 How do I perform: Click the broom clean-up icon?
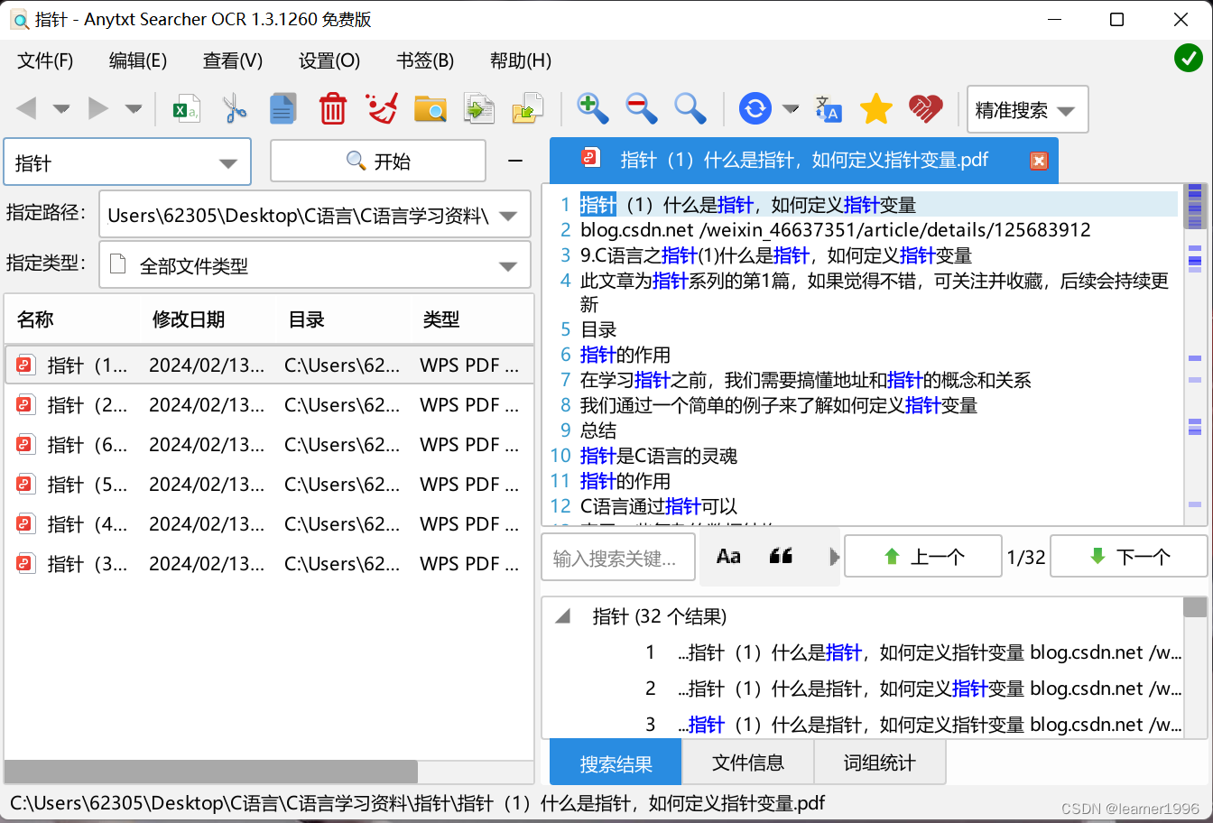point(382,109)
